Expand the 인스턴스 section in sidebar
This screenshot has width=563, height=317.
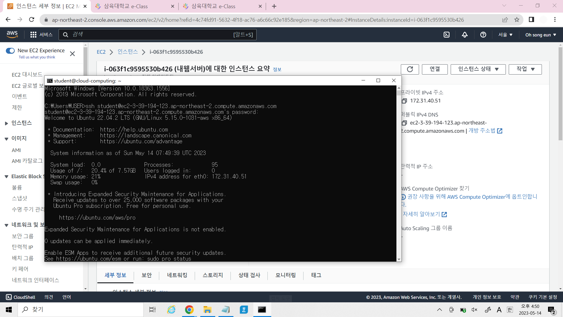[x=6, y=123]
